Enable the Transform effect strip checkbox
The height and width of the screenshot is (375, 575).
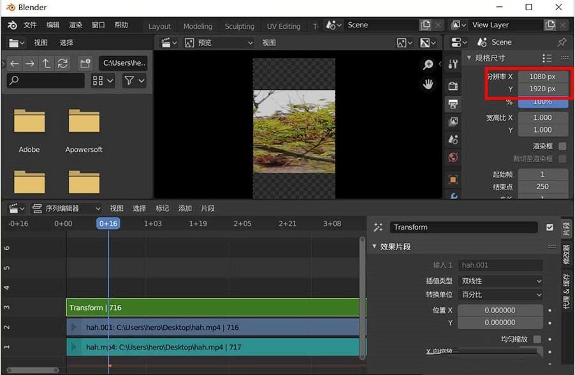pyautogui.click(x=550, y=227)
